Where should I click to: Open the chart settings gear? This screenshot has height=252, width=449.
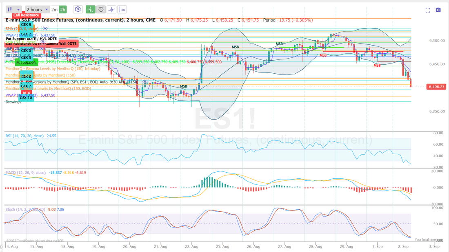click(x=78, y=9)
